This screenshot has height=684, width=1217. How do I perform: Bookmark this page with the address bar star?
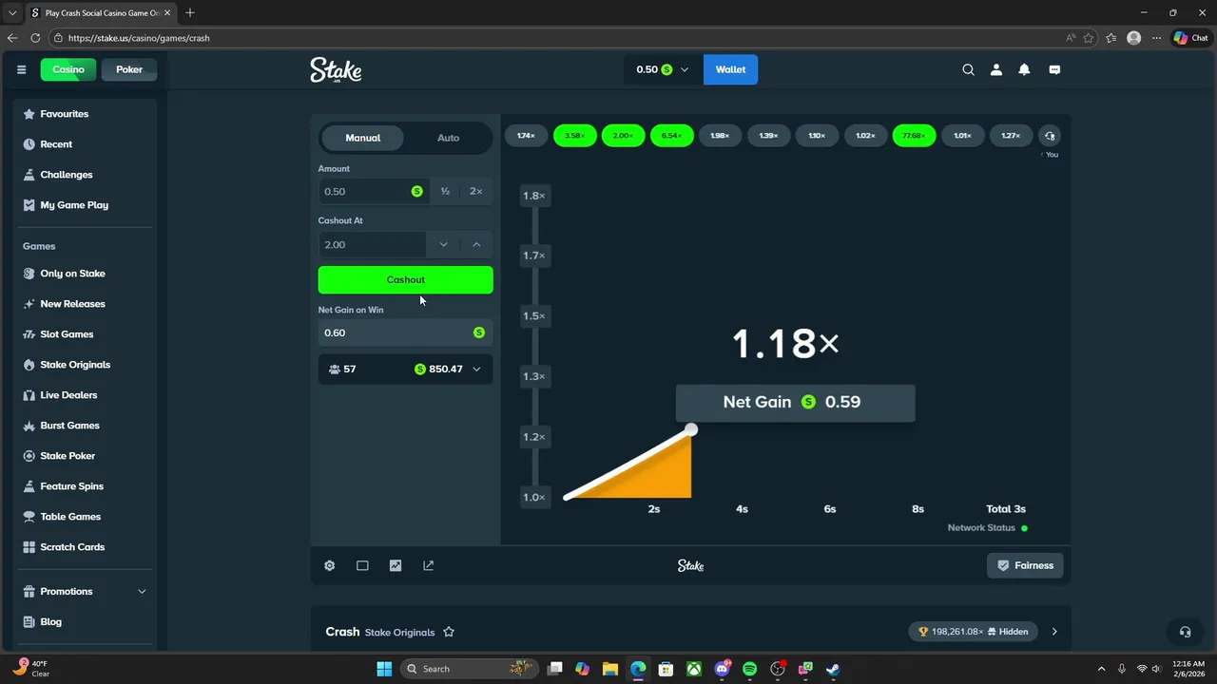tap(1089, 38)
